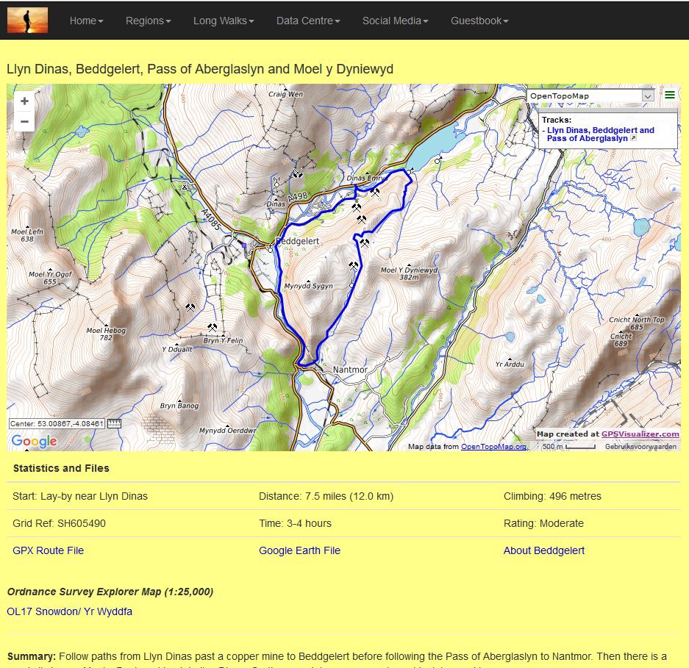Expand the Regions menu
Image resolution: width=689 pixels, height=668 pixels.
pyautogui.click(x=148, y=21)
